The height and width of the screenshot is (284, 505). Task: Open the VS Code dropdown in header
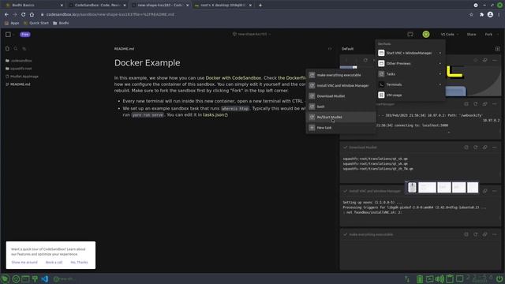pos(449,34)
